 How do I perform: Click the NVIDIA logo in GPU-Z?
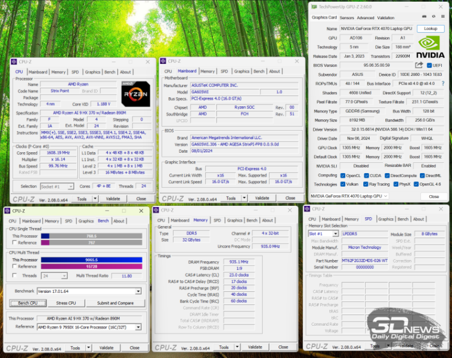tap(431, 47)
